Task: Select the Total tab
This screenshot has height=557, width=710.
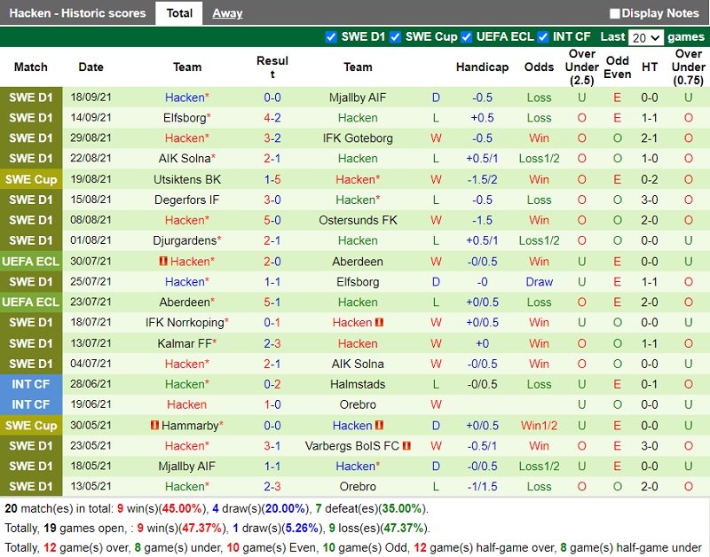Action: pyautogui.click(x=179, y=13)
